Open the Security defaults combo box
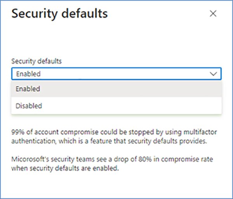This screenshot has width=233, height=199. point(116,74)
